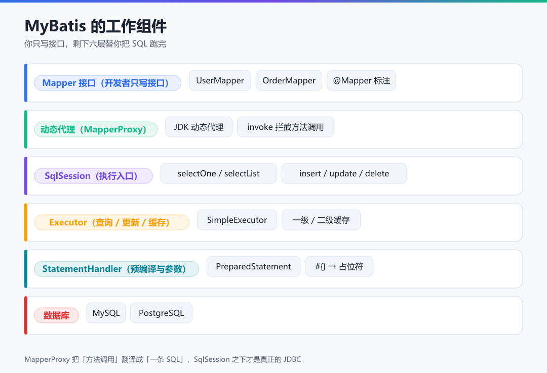Click the SqlSession（执行入口）label pill
This screenshot has width=547, height=373.
point(94,176)
